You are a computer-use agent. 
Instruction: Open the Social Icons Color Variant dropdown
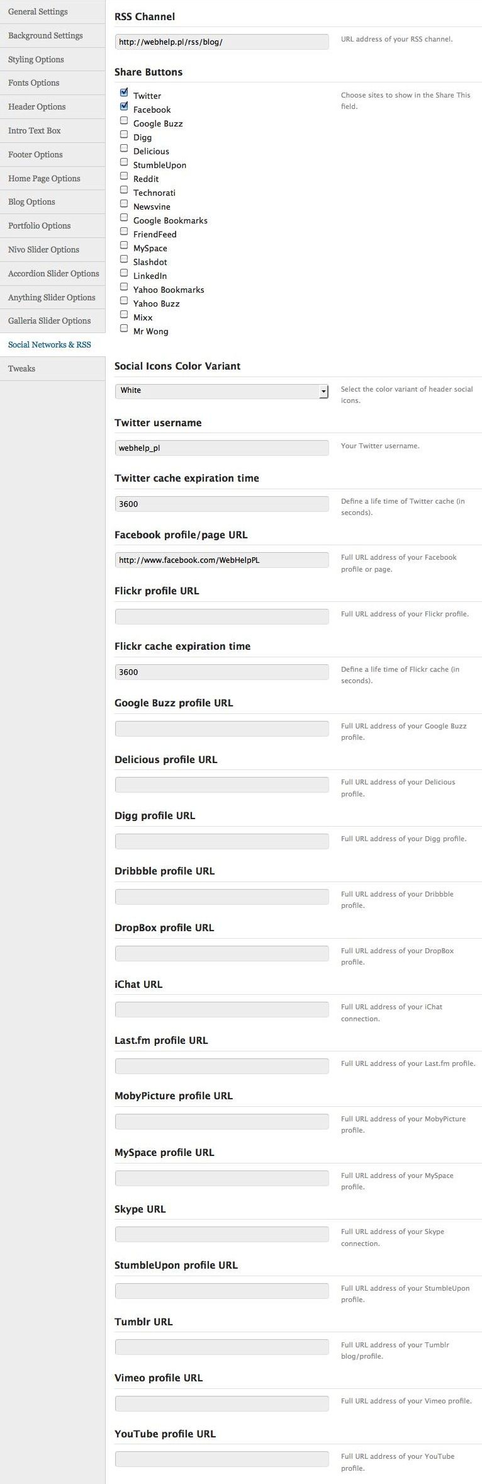221,391
